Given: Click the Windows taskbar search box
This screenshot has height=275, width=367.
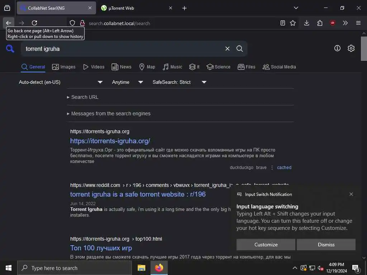Looking at the screenshot, I should (75, 268).
